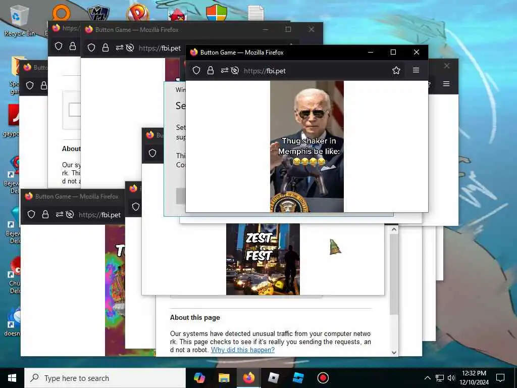The image size is (517, 388).
Task: Open Copilot from the taskbar
Action: tap(199, 378)
